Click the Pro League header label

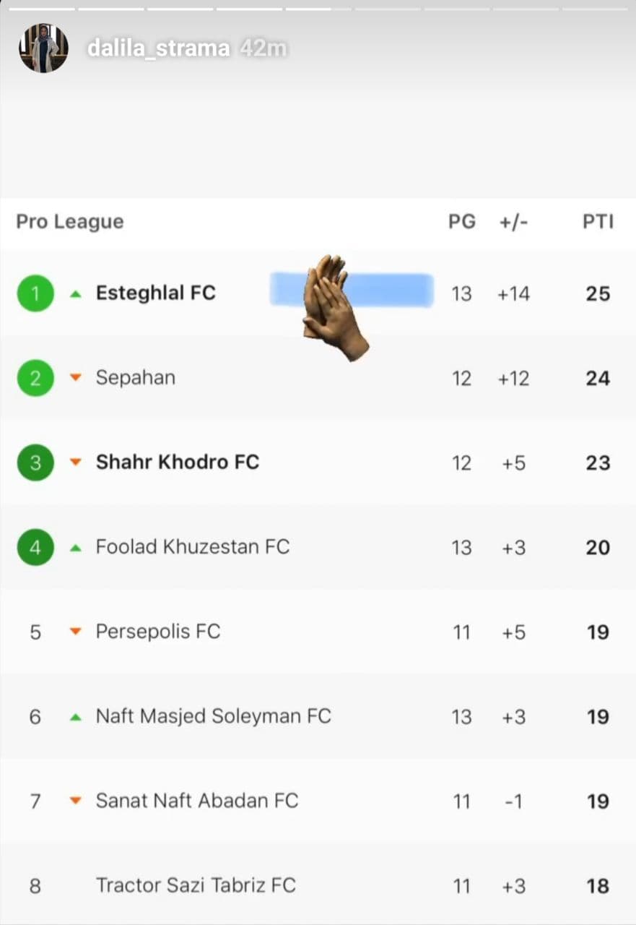pos(70,221)
